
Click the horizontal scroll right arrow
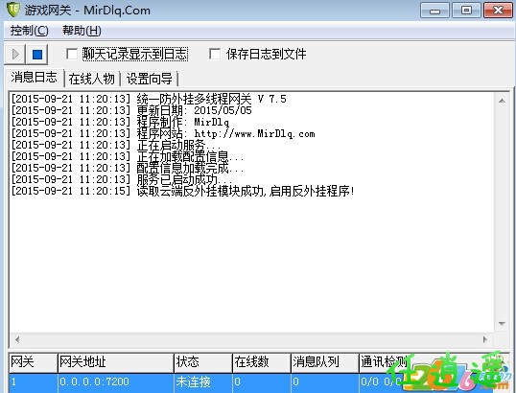pyautogui.click(x=485, y=339)
